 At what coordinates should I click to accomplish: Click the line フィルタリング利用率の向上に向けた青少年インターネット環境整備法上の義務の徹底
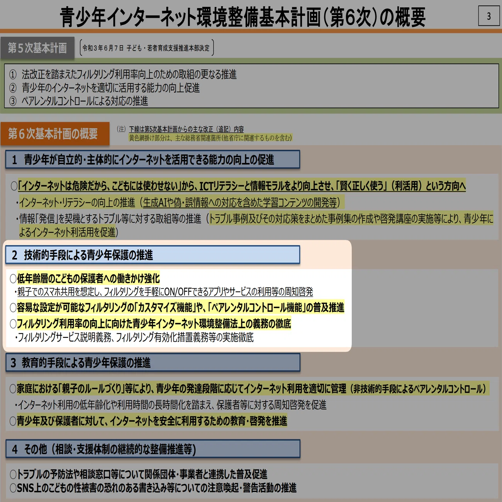(151, 323)
